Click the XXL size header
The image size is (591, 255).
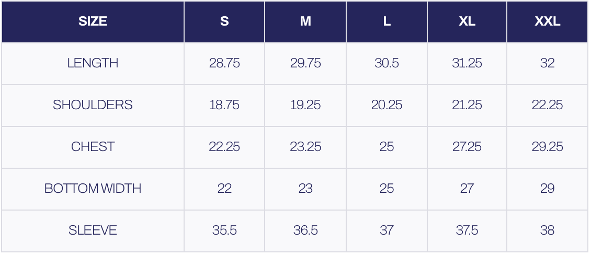(x=547, y=21)
